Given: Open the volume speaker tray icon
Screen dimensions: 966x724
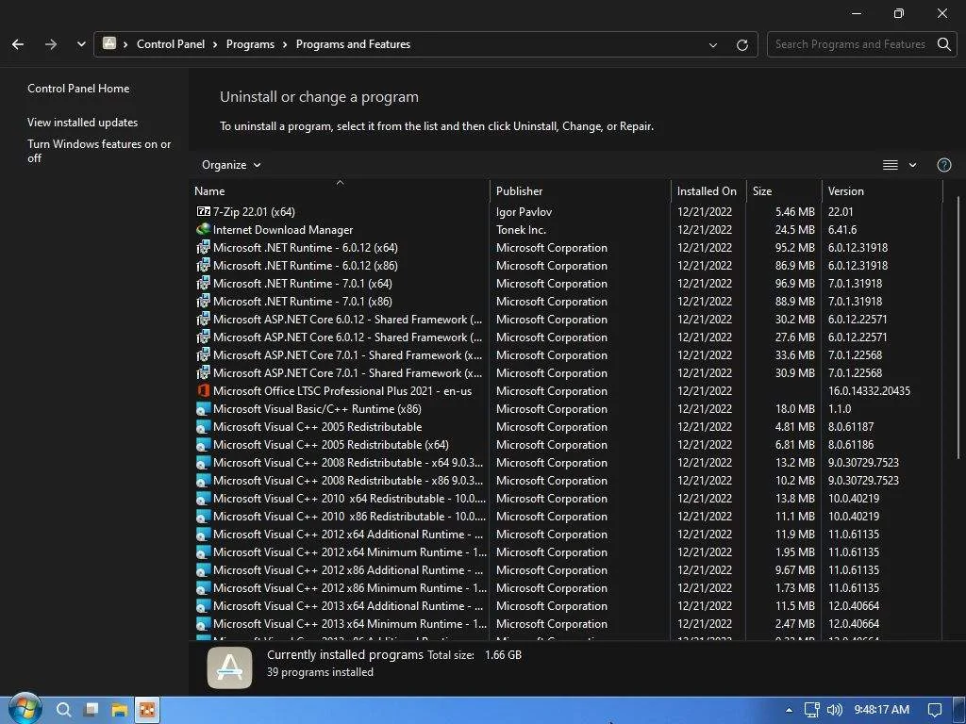Looking at the screenshot, I should click(834, 710).
